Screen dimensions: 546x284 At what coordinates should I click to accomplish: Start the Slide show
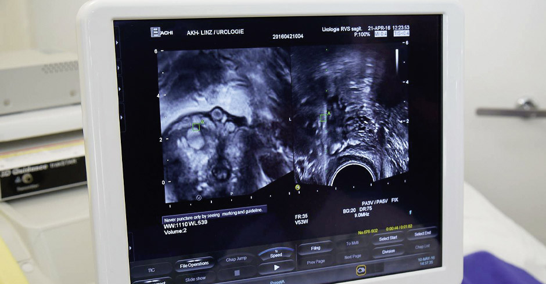tap(195, 279)
